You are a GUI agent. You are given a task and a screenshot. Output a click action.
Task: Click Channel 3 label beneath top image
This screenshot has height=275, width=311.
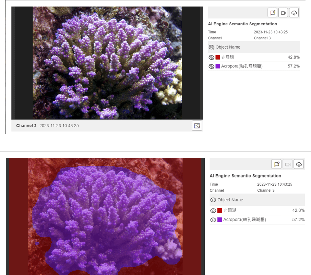26,126
